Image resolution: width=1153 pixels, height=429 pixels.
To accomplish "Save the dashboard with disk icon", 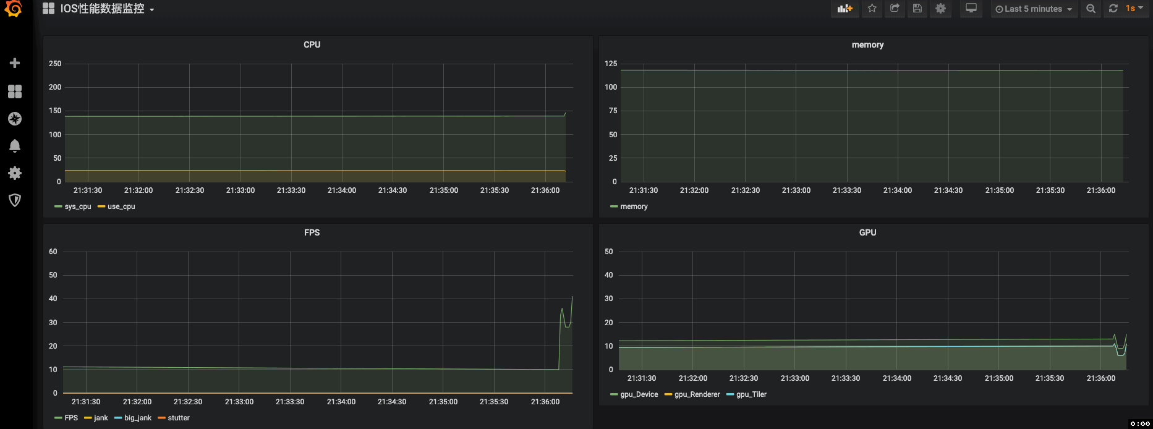I will [917, 9].
